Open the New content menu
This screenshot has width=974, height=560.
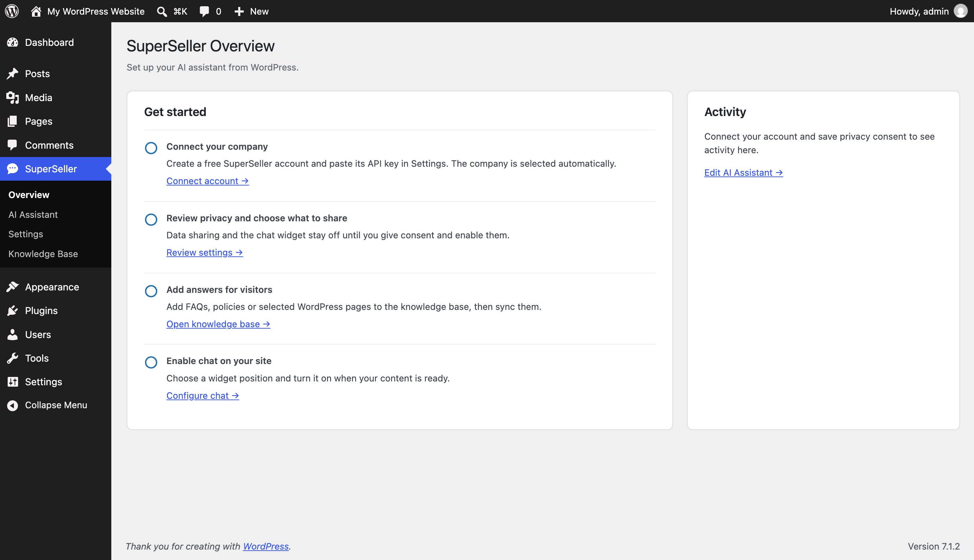(259, 11)
